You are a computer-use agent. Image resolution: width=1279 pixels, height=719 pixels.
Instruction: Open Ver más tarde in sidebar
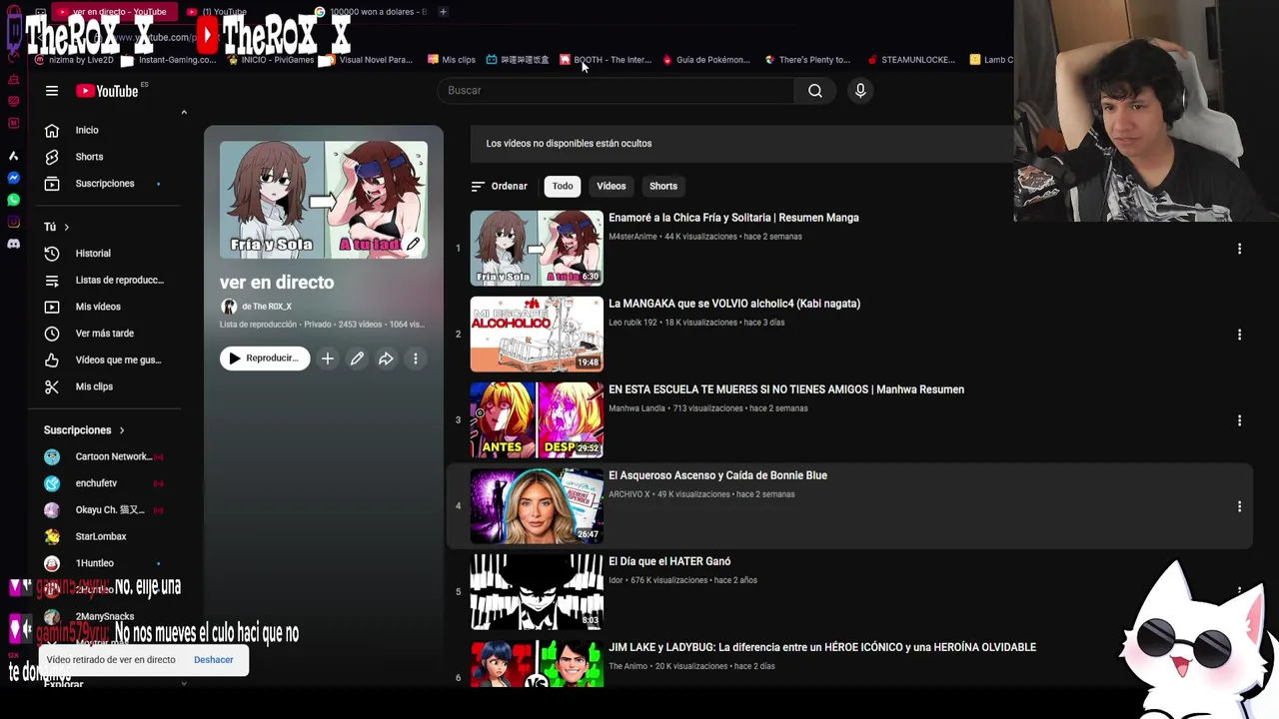click(105, 334)
